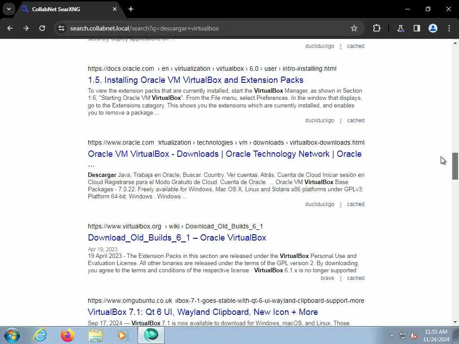Viewport: 459px width, 344px height.
Task: Click the 'Apr 19, 2023' date text
Action: click(x=103, y=249)
